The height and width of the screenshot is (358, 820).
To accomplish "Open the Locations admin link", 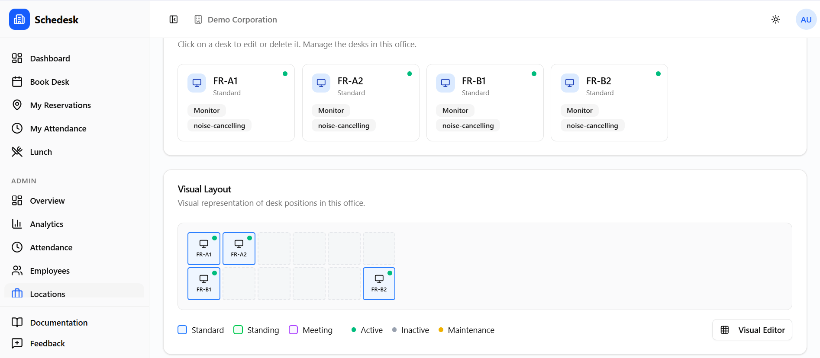I will tap(48, 294).
